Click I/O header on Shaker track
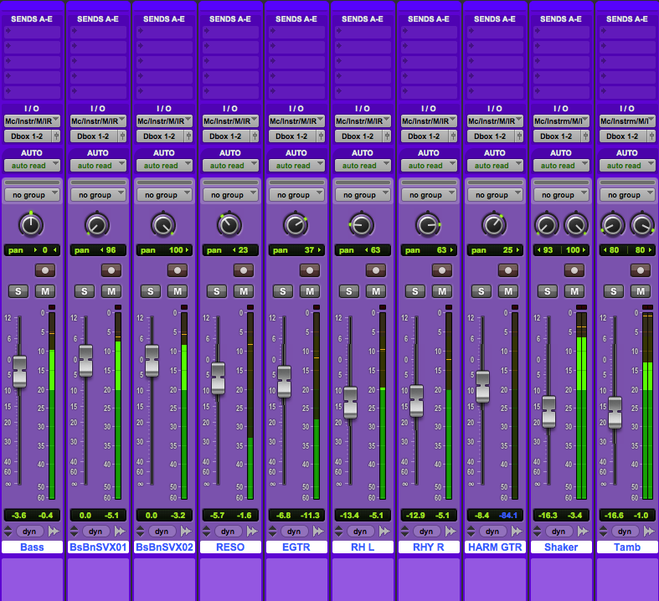Screen dimensions: 659x601 (561, 108)
